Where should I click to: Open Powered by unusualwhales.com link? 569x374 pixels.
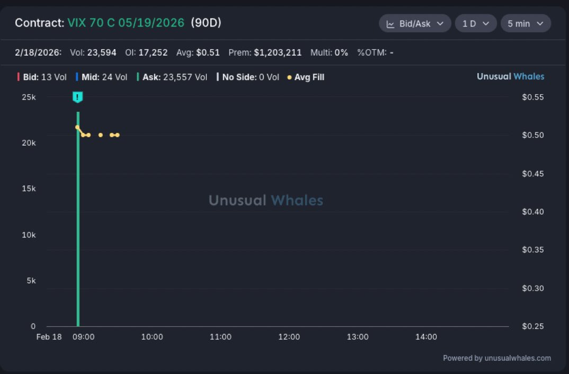point(497,358)
